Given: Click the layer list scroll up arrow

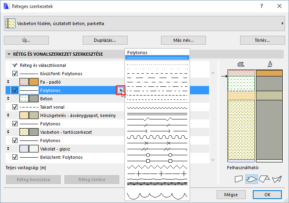Looking at the screenshot, I should (x=213, y=73).
